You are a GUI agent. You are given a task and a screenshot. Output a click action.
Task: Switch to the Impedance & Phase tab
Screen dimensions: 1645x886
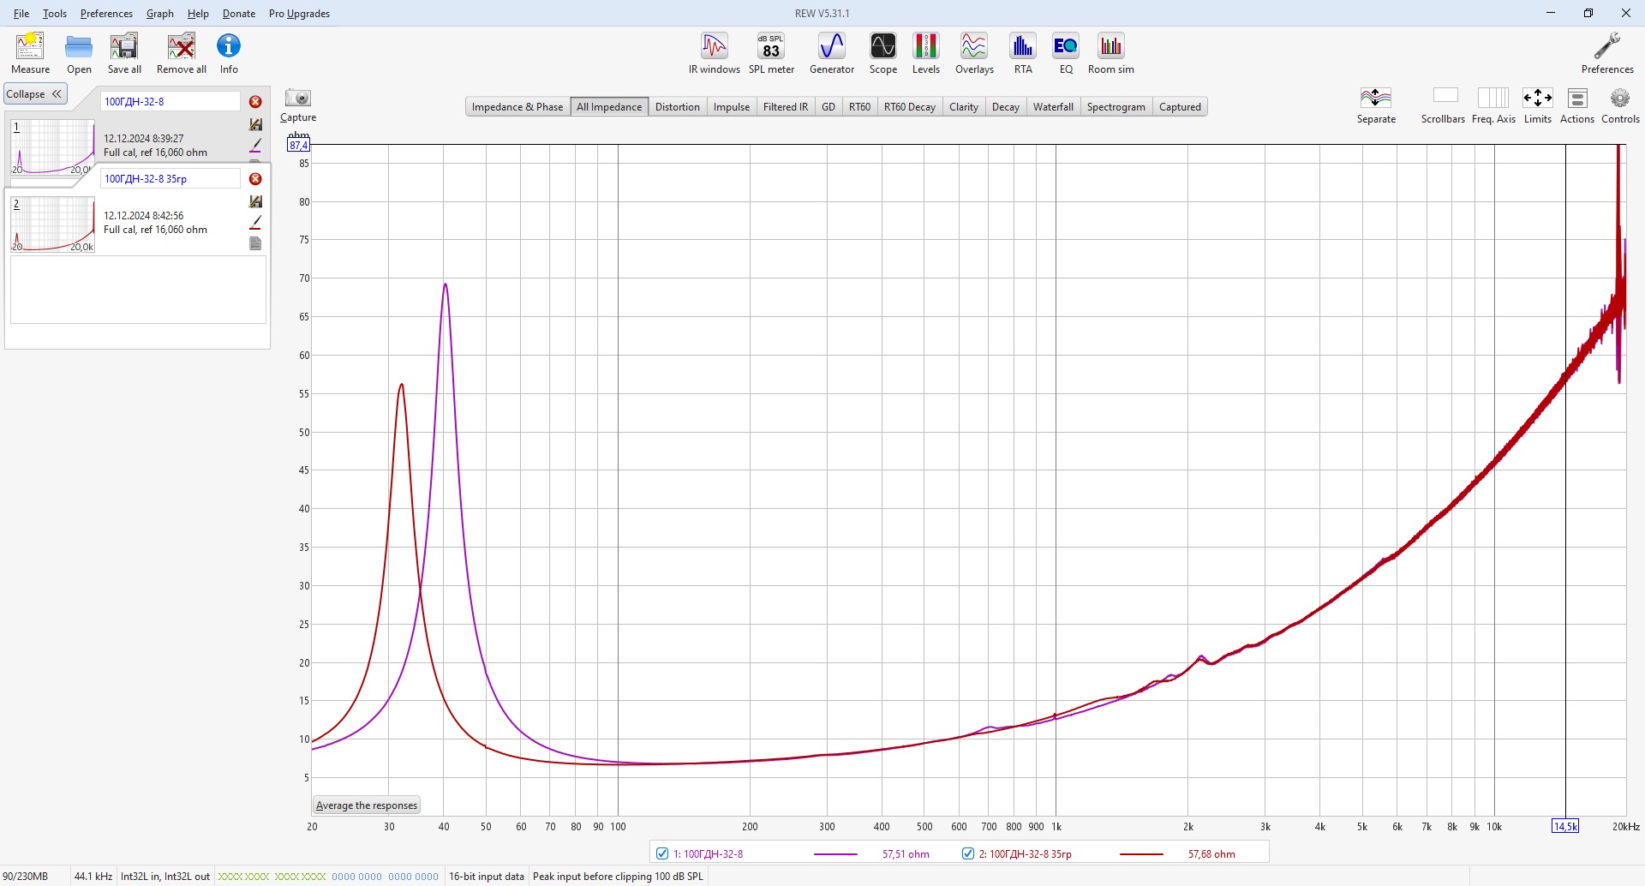(517, 107)
